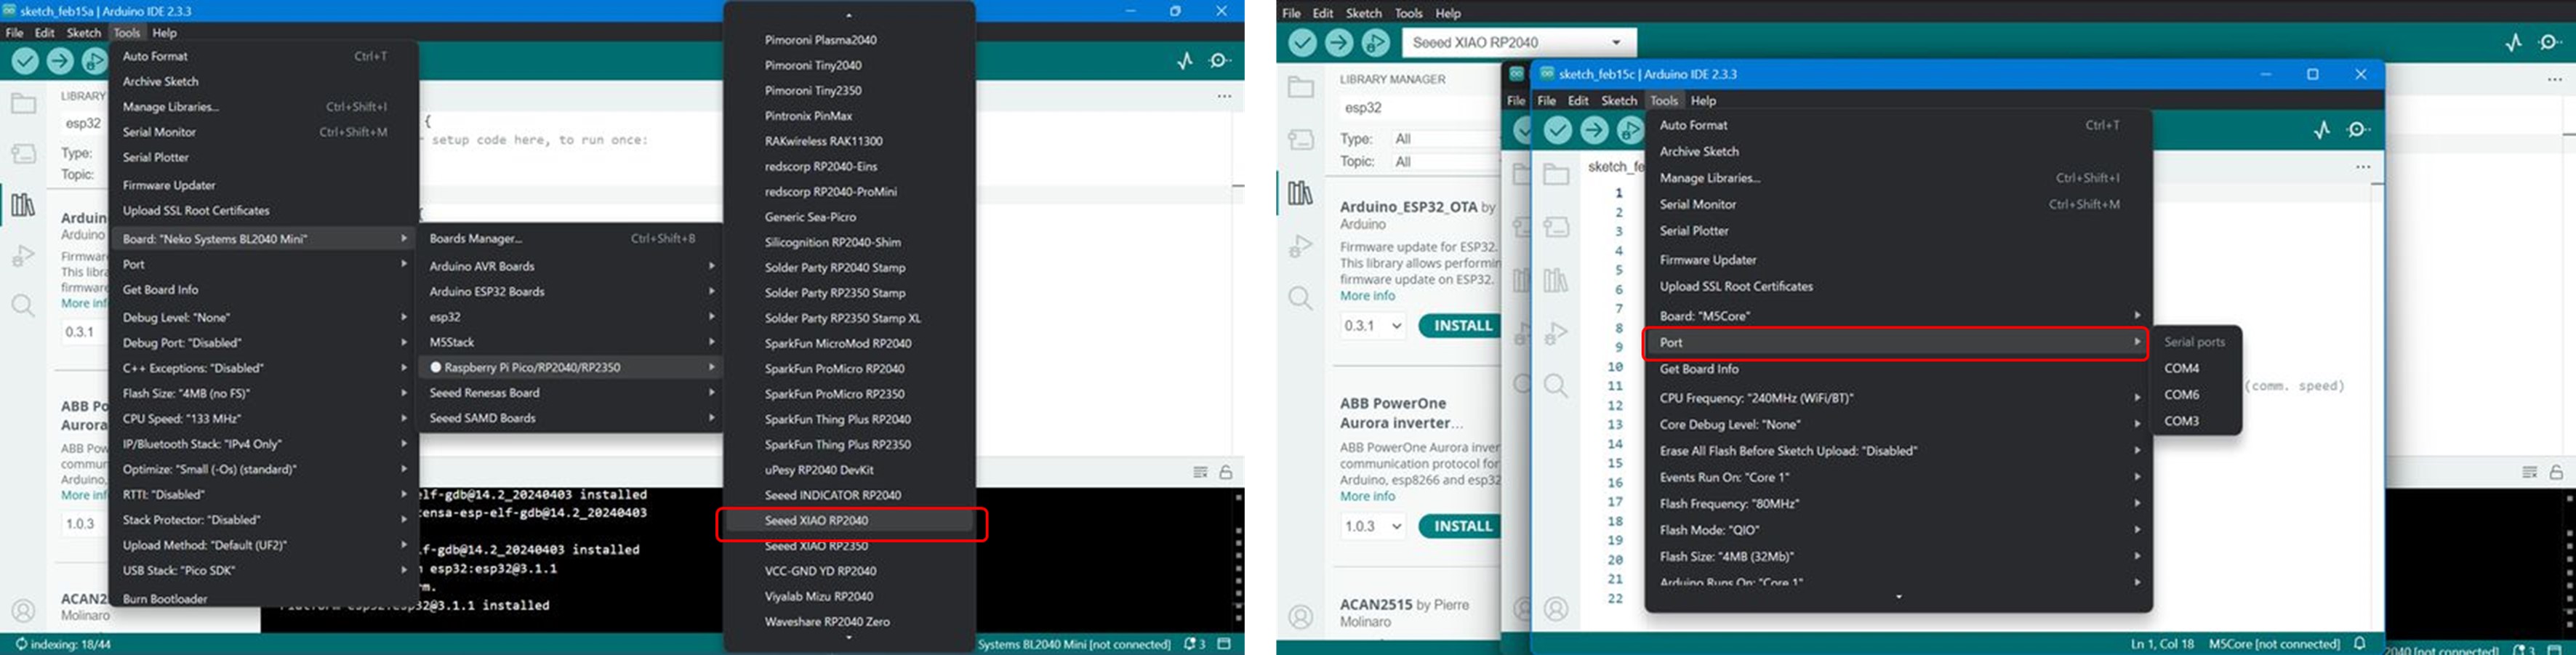Open Library Manager sidebar icon in sketch_feb15a window
This screenshot has height=655, width=2576.
click(x=23, y=205)
